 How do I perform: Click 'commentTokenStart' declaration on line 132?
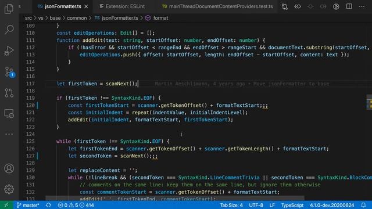[121, 192]
